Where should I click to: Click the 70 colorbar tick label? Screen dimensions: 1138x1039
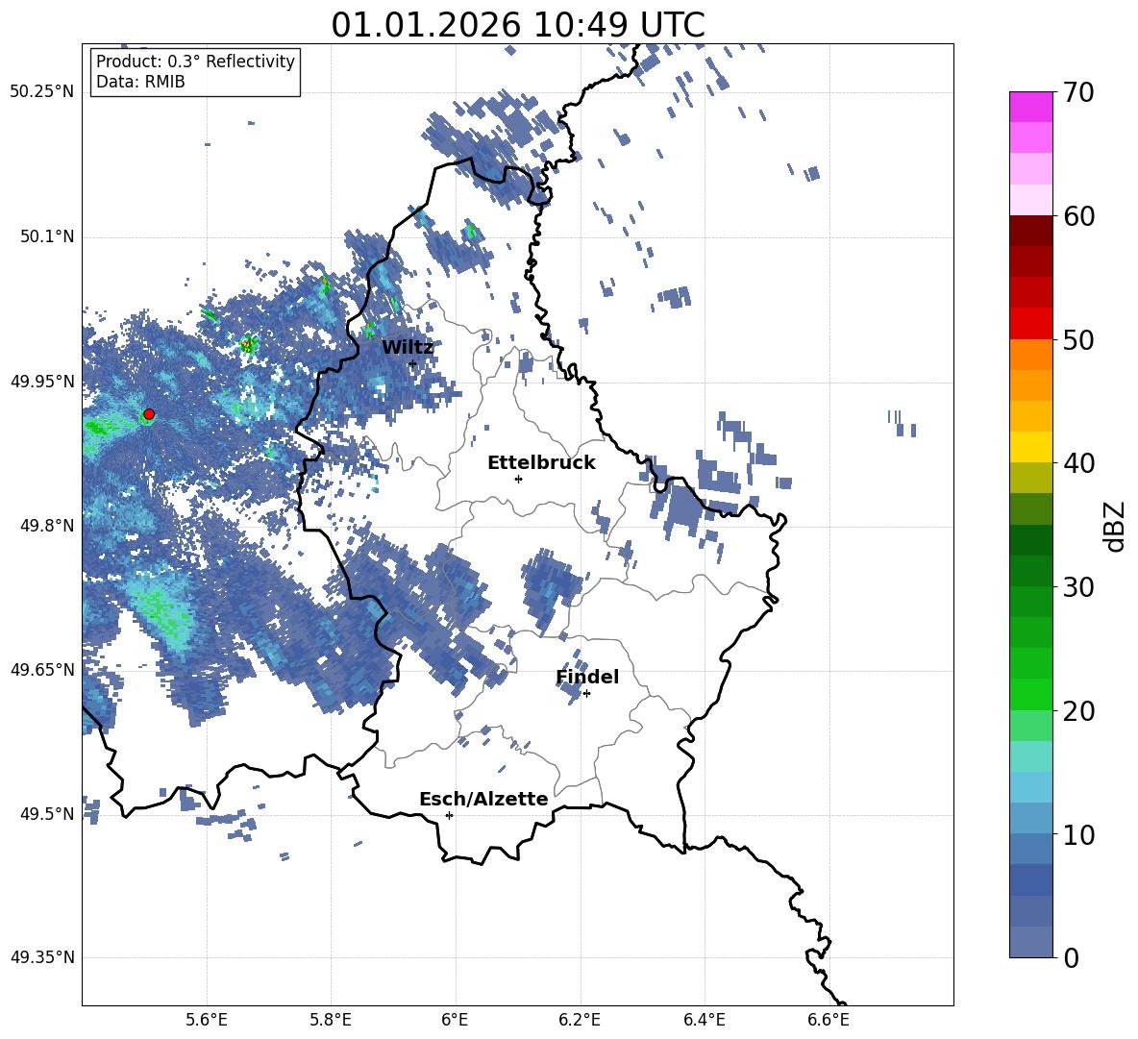pos(1079,92)
